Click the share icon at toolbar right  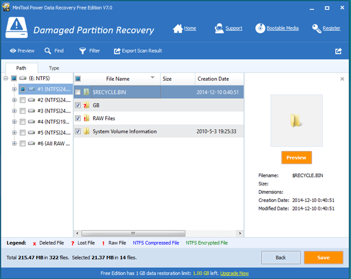coord(338,51)
